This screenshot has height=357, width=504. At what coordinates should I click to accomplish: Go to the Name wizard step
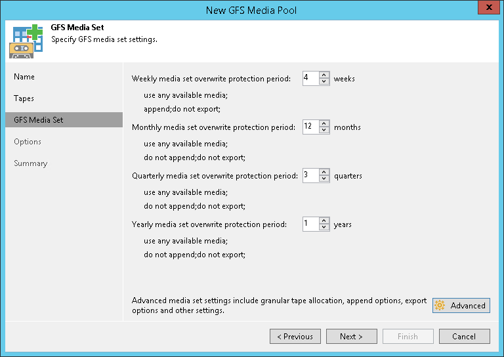click(24, 77)
